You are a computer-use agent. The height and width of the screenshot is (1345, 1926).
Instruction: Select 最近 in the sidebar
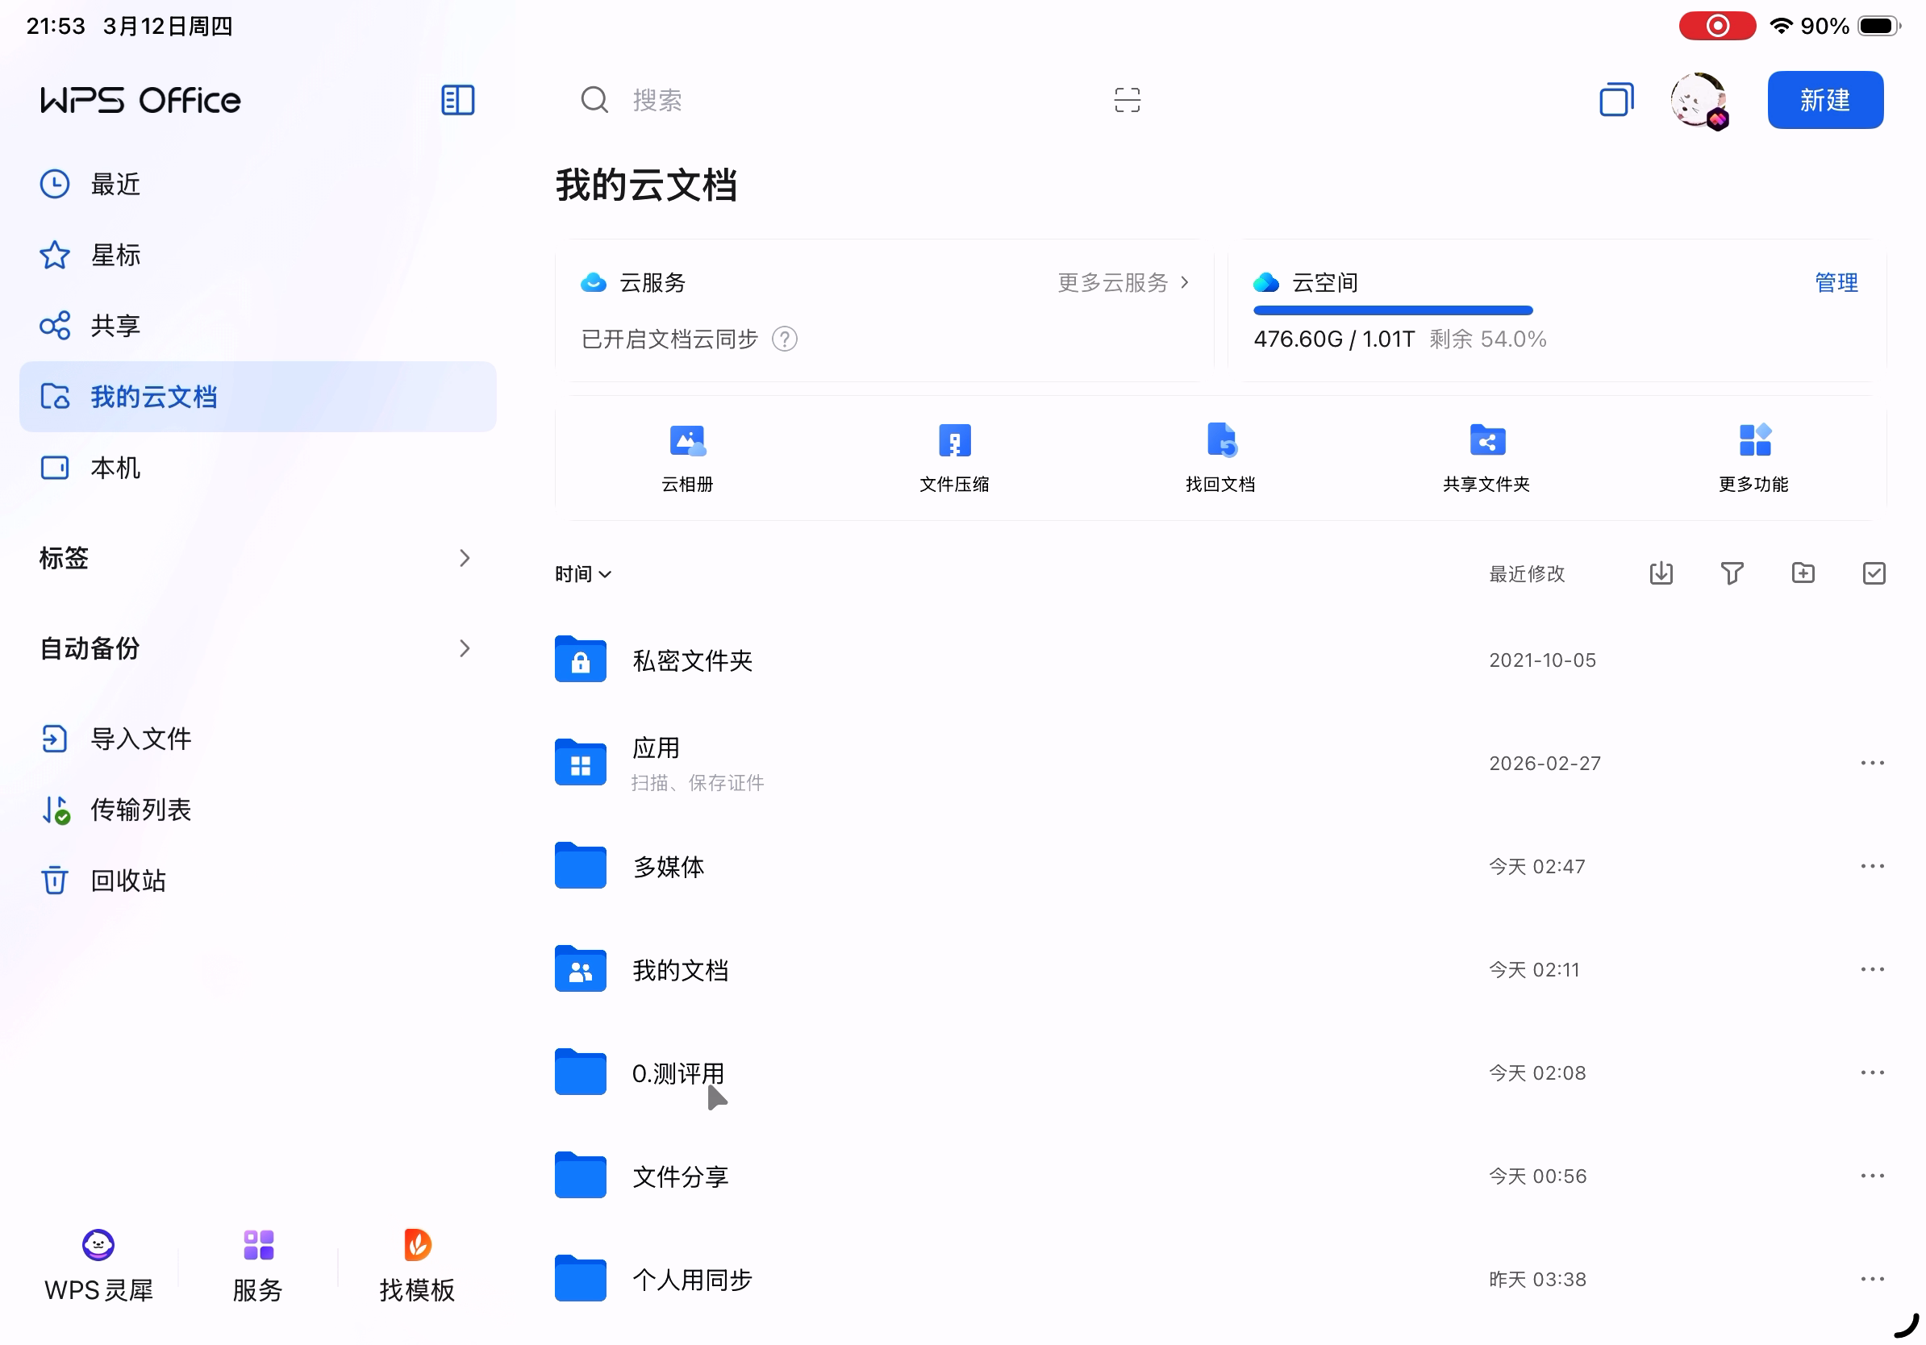[x=116, y=184]
